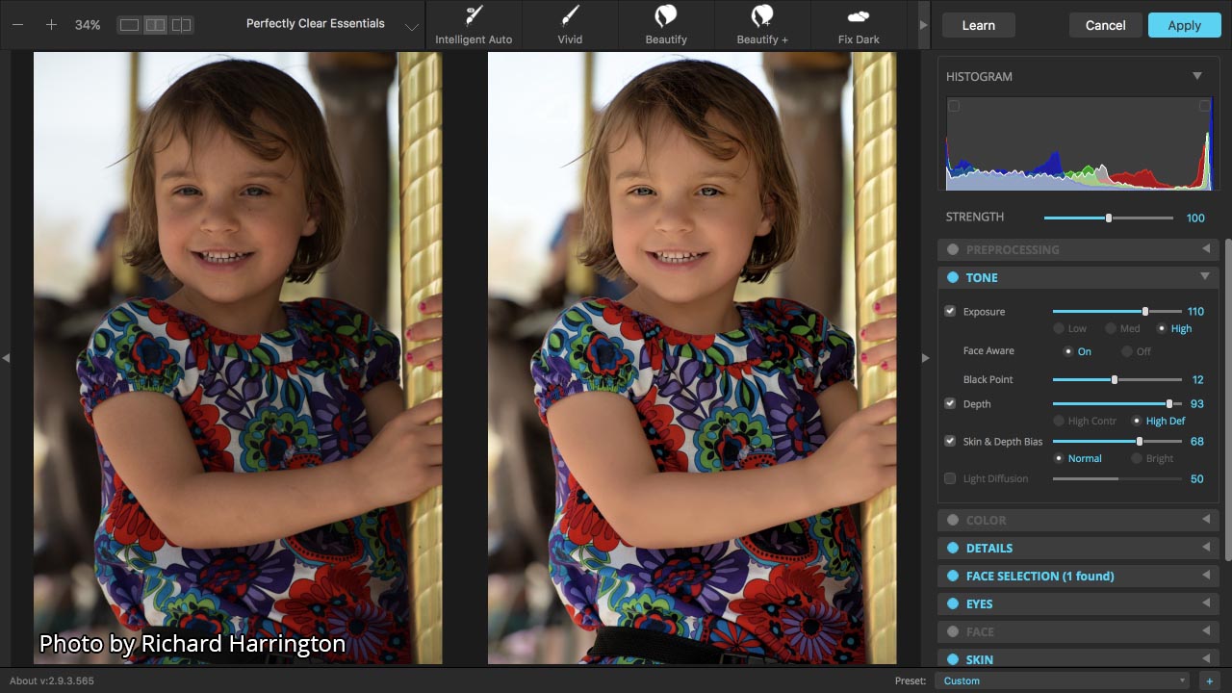Zoom out with the minus icon
The width and height of the screenshot is (1232, 693).
[x=17, y=25]
